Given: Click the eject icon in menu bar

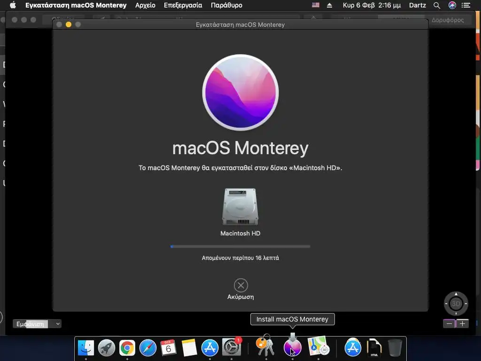Looking at the screenshot, I should pyautogui.click(x=329, y=5).
